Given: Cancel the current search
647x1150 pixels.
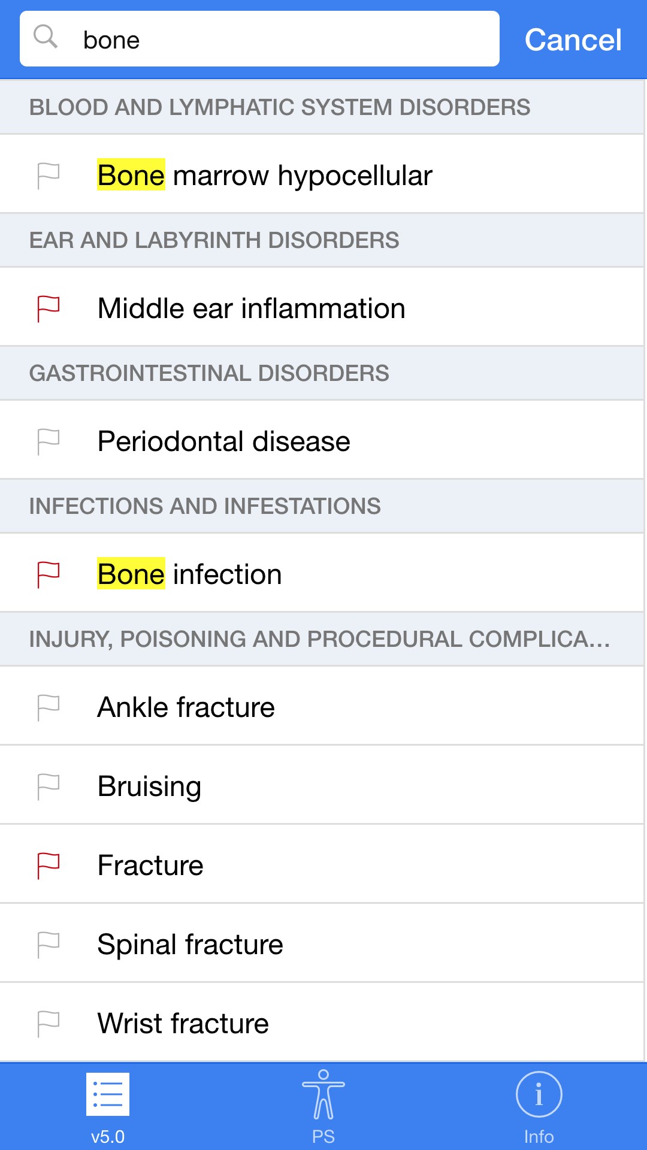Looking at the screenshot, I should click(573, 40).
